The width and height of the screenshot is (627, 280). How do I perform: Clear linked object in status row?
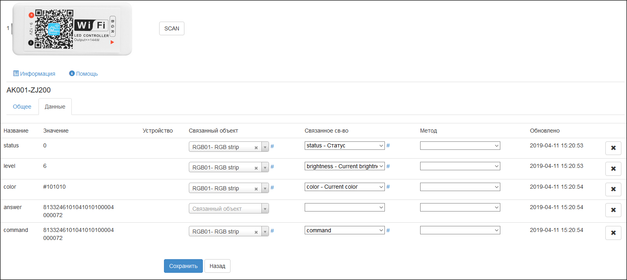coord(256,147)
